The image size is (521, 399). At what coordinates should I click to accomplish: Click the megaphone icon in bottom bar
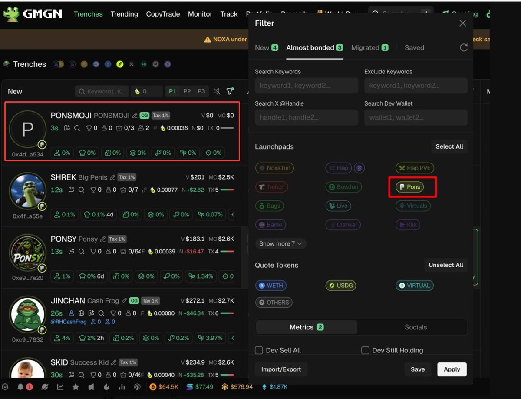pyautogui.click(x=91, y=387)
